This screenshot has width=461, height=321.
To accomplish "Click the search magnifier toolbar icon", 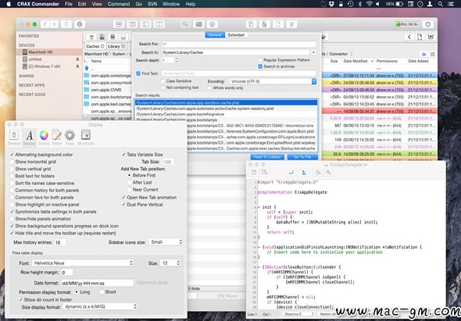I will pyautogui.click(x=185, y=24).
